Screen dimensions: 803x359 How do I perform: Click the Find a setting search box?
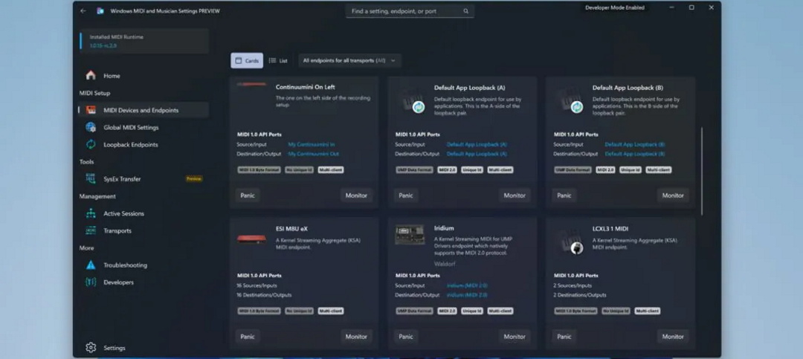point(410,11)
